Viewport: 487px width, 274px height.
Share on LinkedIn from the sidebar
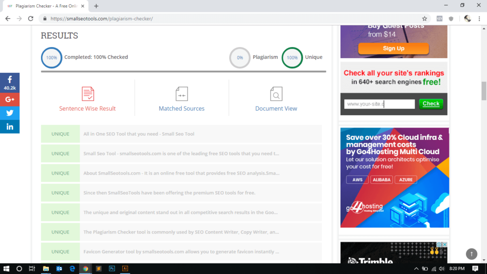click(x=10, y=127)
